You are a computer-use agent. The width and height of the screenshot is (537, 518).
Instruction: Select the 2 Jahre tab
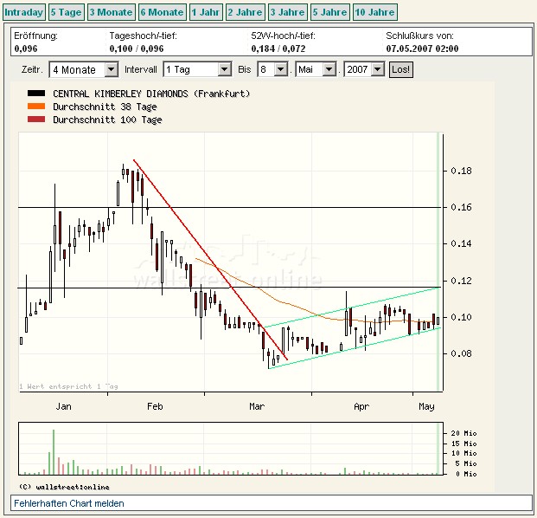245,12
